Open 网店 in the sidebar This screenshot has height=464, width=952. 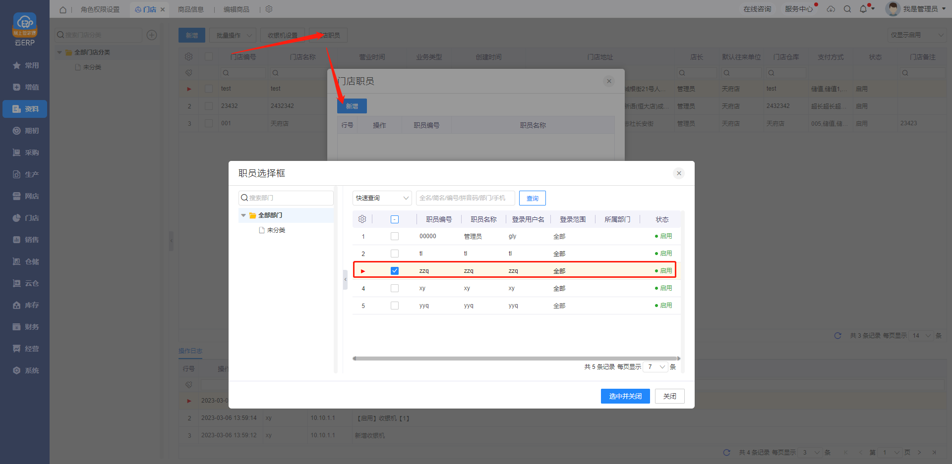point(25,196)
